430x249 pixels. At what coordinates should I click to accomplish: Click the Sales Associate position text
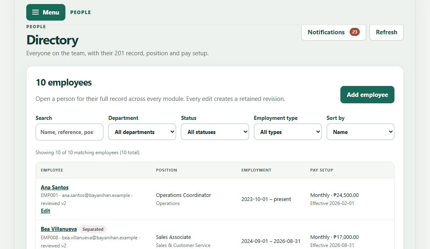point(173,237)
